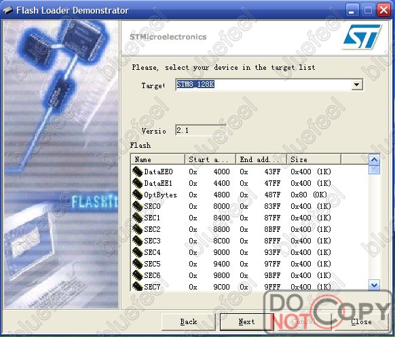Click the Flash Loader title bar icon

click(x=8, y=10)
